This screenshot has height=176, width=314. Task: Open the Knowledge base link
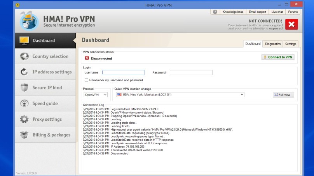pyautogui.click(x=233, y=12)
